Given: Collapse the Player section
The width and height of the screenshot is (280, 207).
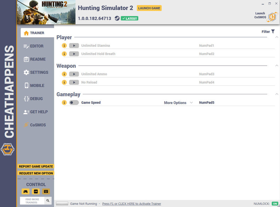Looking at the screenshot, I should pyautogui.click(x=277, y=37).
